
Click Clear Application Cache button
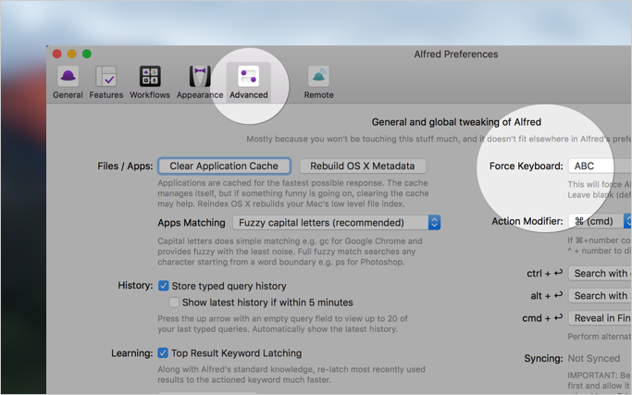click(x=224, y=167)
